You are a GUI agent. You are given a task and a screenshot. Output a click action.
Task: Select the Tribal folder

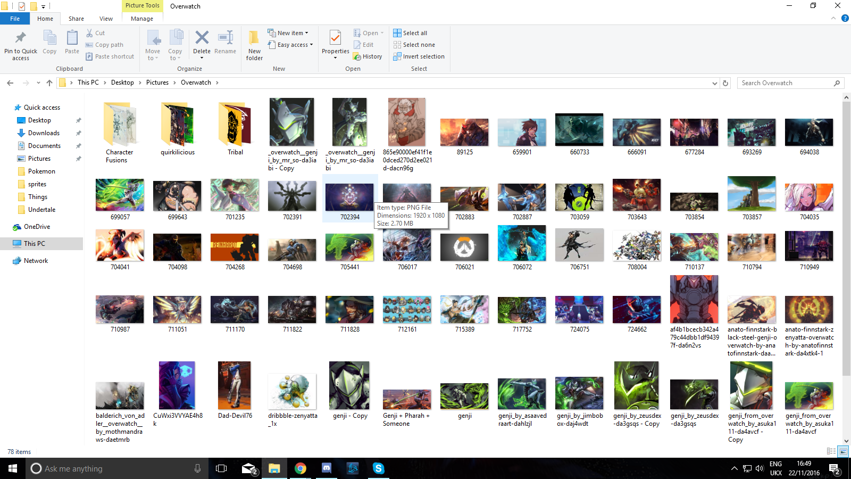(x=235, y=128)
